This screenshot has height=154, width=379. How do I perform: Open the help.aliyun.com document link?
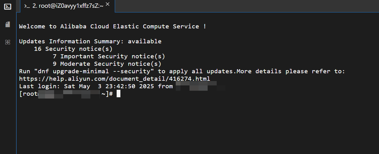click(114, 79)
